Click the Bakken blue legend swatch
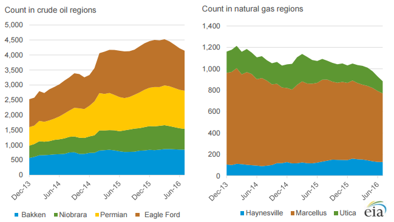 (16, 215)
